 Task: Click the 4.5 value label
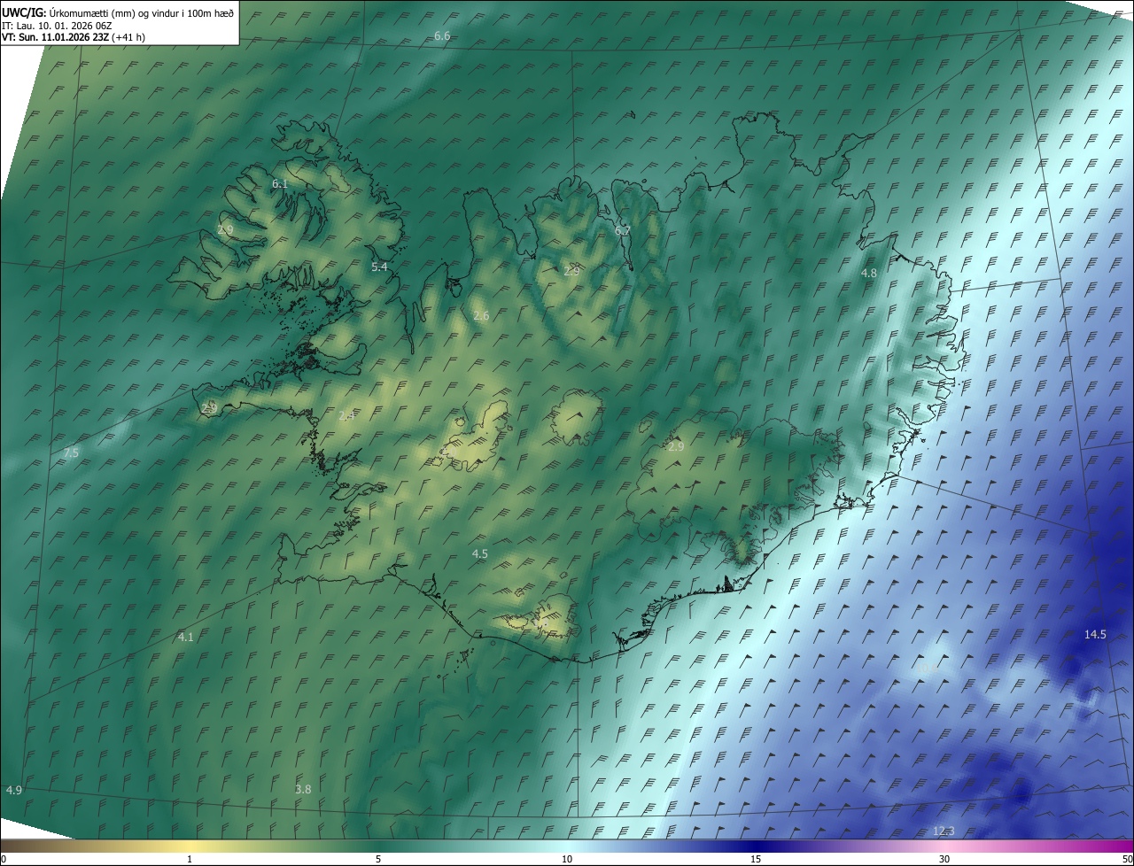click(479, 554)
